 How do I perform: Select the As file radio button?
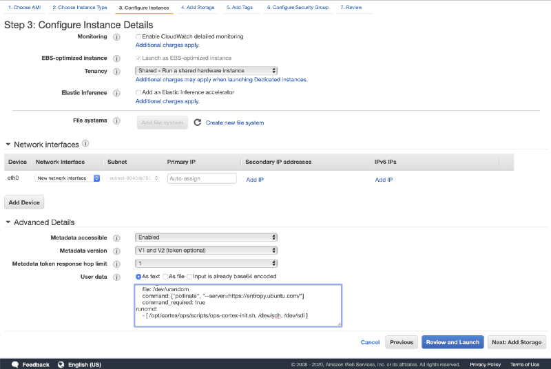click(165, 277)
